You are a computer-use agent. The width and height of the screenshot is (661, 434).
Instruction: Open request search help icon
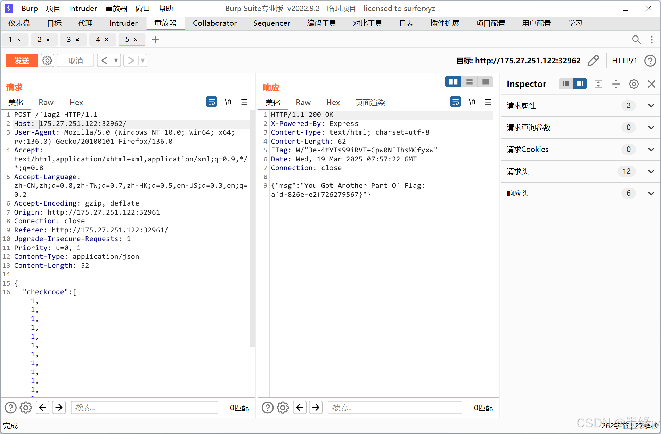click(x=10, y=408)
